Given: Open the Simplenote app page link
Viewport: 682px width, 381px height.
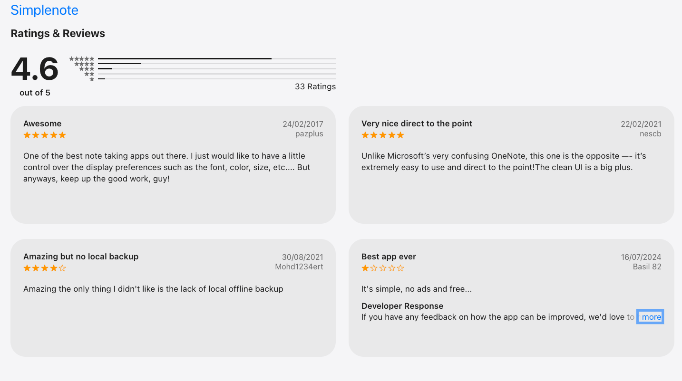Looking at the screenshot, I should tap(44, 10).
